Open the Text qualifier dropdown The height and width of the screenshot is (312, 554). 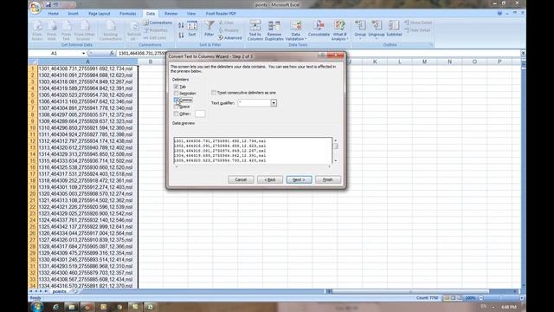274,103
